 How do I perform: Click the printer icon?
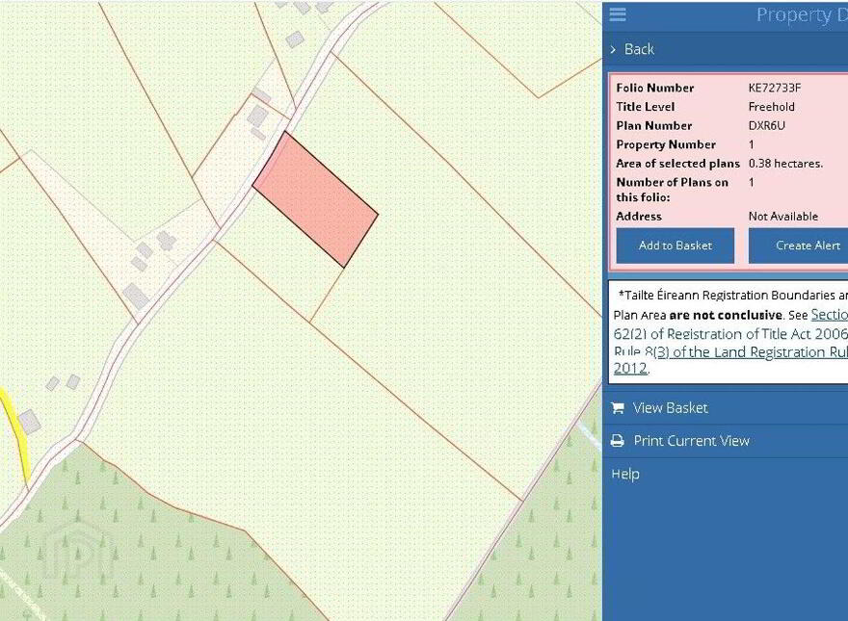618,441
